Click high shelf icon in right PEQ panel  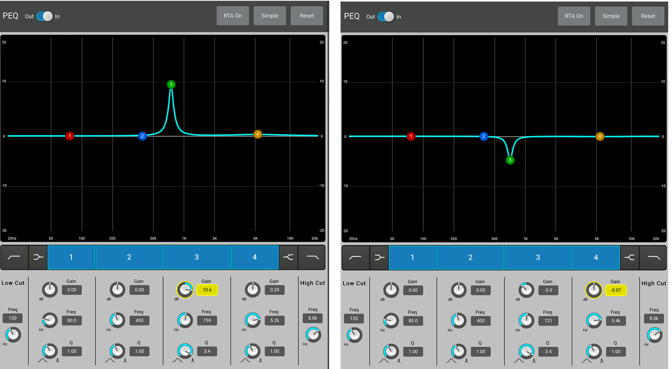pyautogui.click(x=630, y=258)
